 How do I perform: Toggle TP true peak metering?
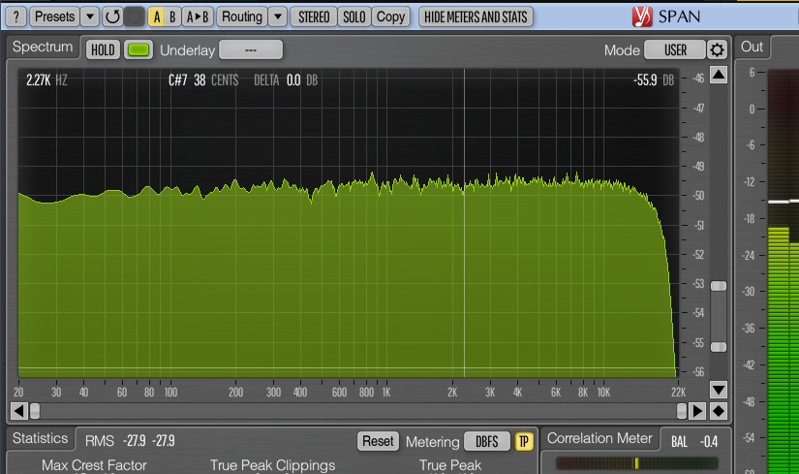[523, 441]
